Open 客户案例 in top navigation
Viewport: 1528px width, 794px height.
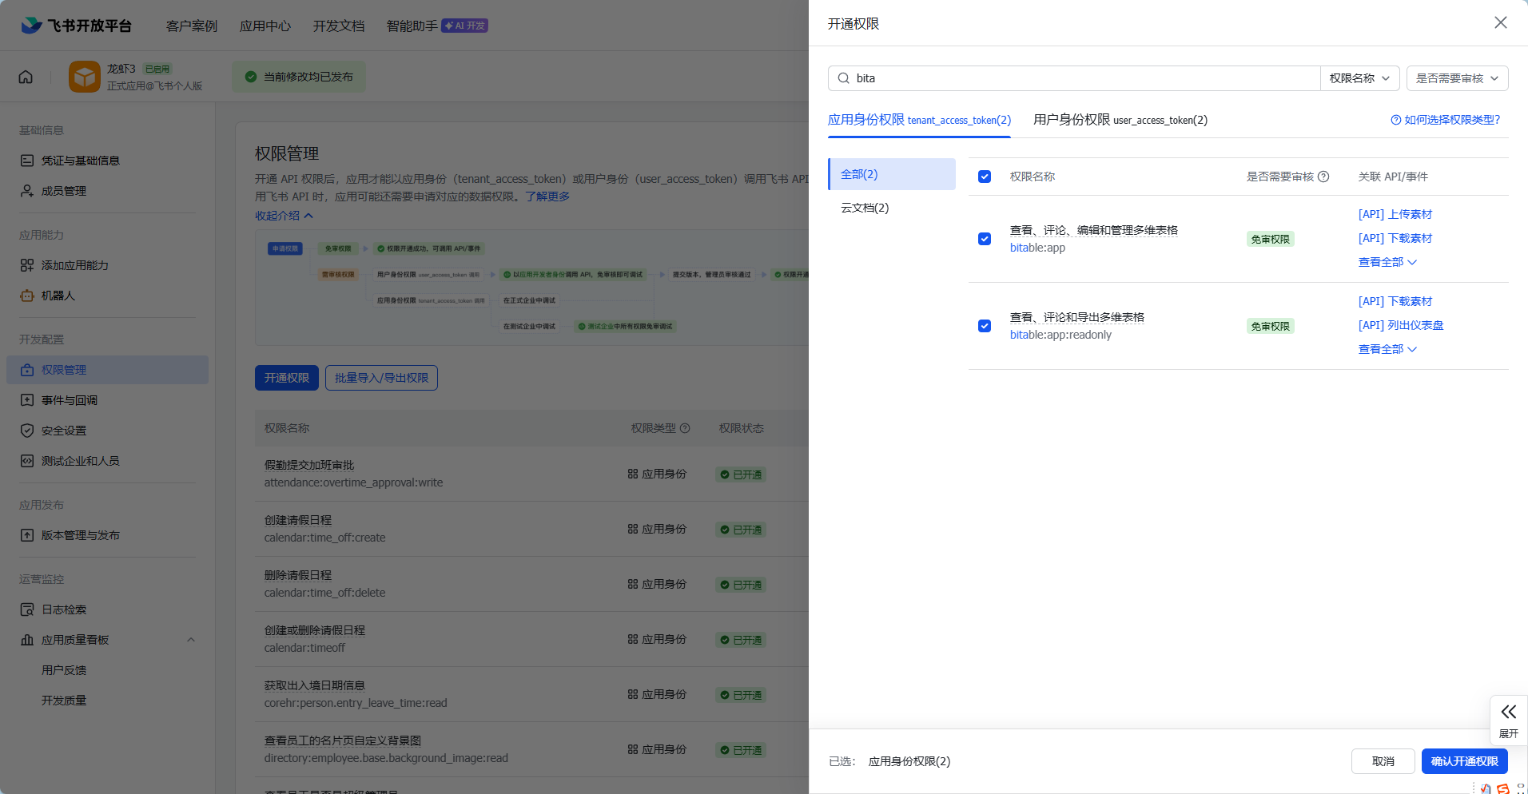click(192, 26)
